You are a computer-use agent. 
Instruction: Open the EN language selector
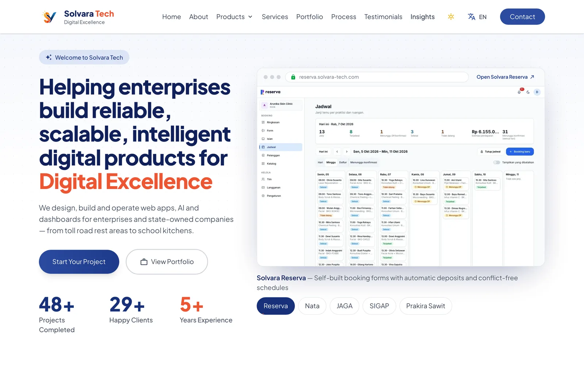tap(477, 17)
